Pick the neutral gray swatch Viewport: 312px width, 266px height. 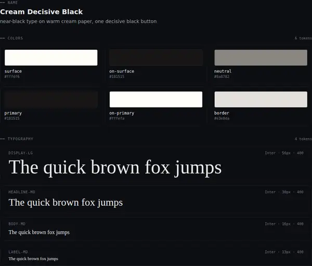(261, 58)
